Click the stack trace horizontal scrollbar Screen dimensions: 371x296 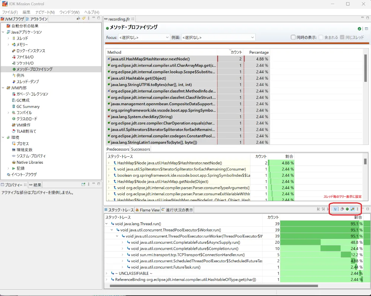pyautogui.click(x=214, y=286)
